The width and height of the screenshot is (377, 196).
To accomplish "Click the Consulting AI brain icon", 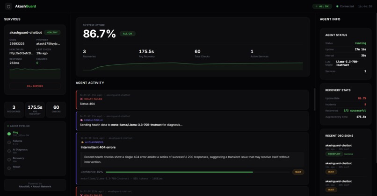I will point(81,120).
